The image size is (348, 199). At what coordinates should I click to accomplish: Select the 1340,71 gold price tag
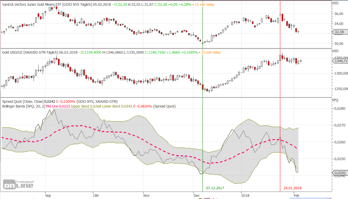pos(340,61)
